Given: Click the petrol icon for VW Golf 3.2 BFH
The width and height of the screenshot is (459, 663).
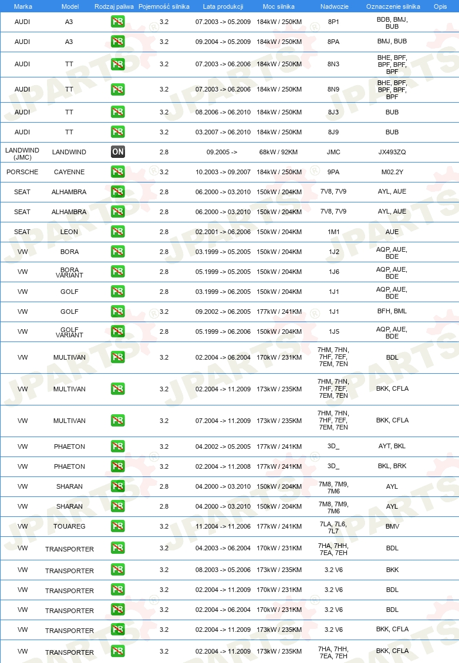Looking at the screenshot, I should click(x=117, y=311).
